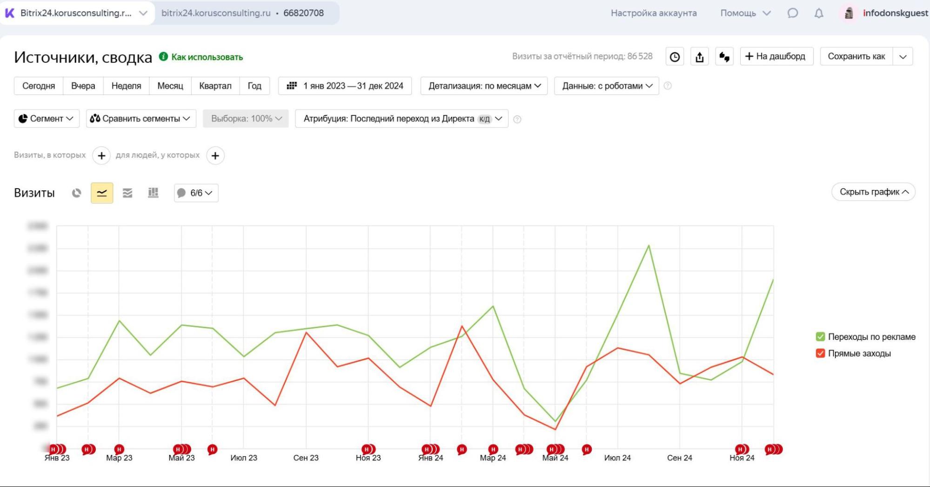This screenshot has height=487, width=930.
Task: Uncheck the Переходы по рекламе legend checkbox
Action: 820,337
